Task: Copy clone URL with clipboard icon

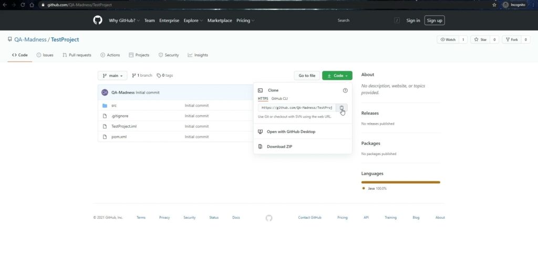Action: 342,108
